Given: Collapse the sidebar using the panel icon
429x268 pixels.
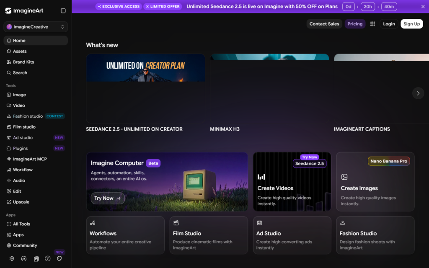Looking at the screenshot, I should pyautogui.click(x=63, y=10).
